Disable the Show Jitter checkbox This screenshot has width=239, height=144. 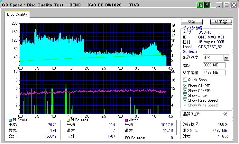pos(185,96)
